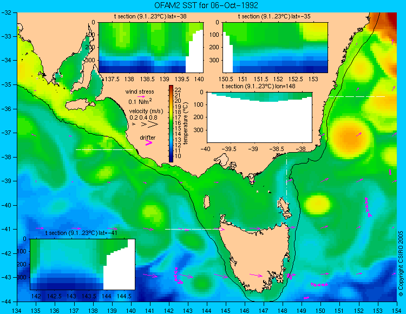Screen dimensions: 406x314
Task: Click '142.5' on the lat=-41 inset axis
Action: 54,296
